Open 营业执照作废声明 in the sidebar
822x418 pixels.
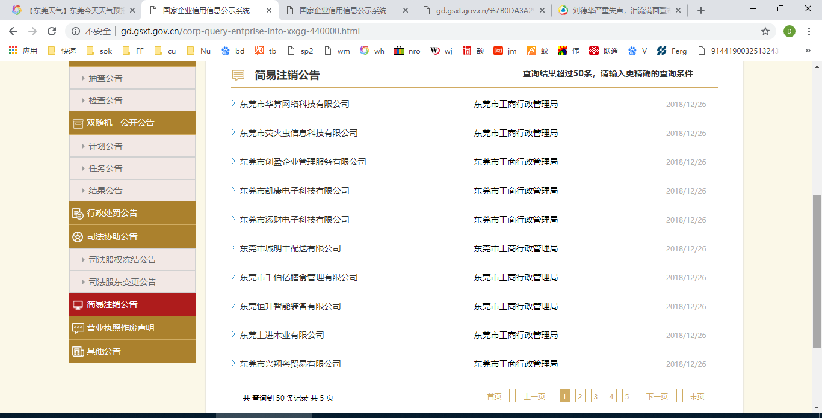tap(132, 328)
